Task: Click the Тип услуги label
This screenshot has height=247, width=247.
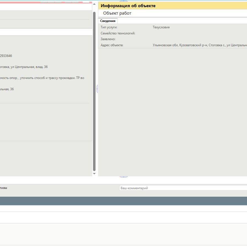Action: [109, 27]
